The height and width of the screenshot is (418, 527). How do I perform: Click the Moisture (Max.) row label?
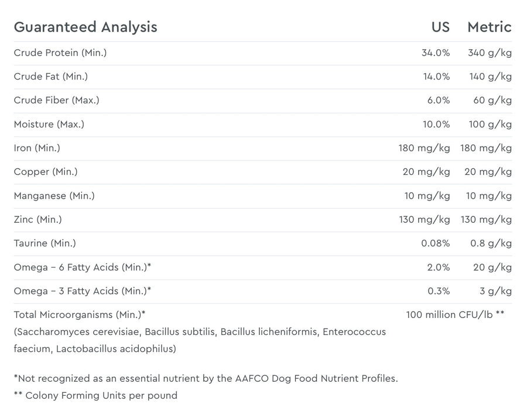coord(49,124)
